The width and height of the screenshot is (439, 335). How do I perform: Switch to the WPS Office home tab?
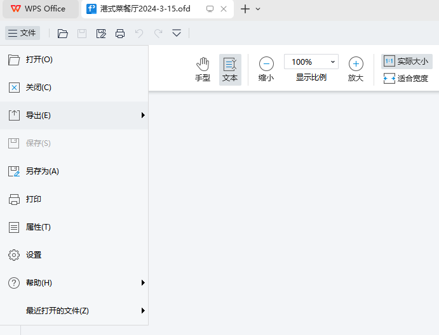(x=41, y=9)
